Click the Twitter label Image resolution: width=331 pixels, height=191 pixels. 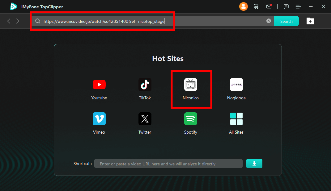click(145, 132)
